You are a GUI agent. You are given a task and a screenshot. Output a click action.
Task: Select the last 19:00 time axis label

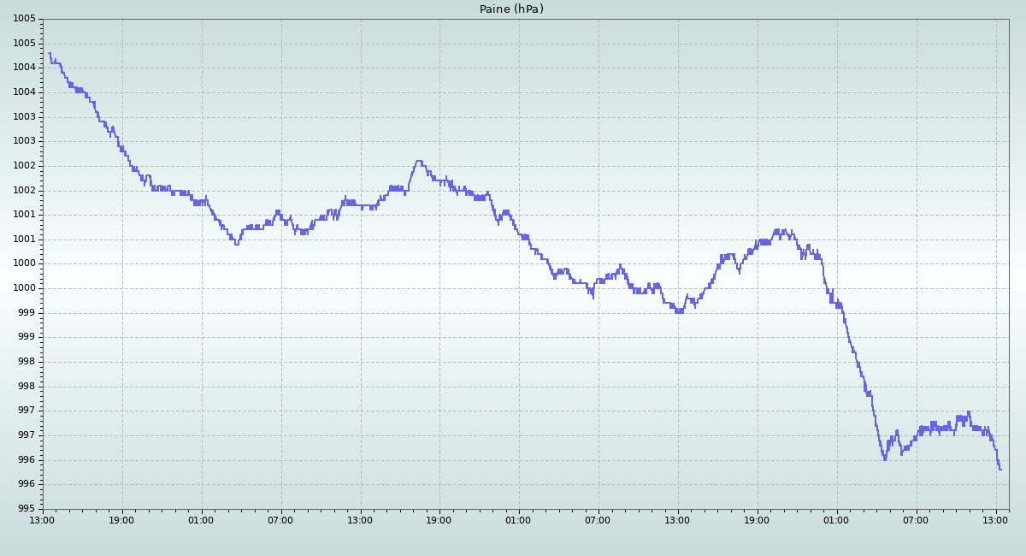tap(757, 520)
